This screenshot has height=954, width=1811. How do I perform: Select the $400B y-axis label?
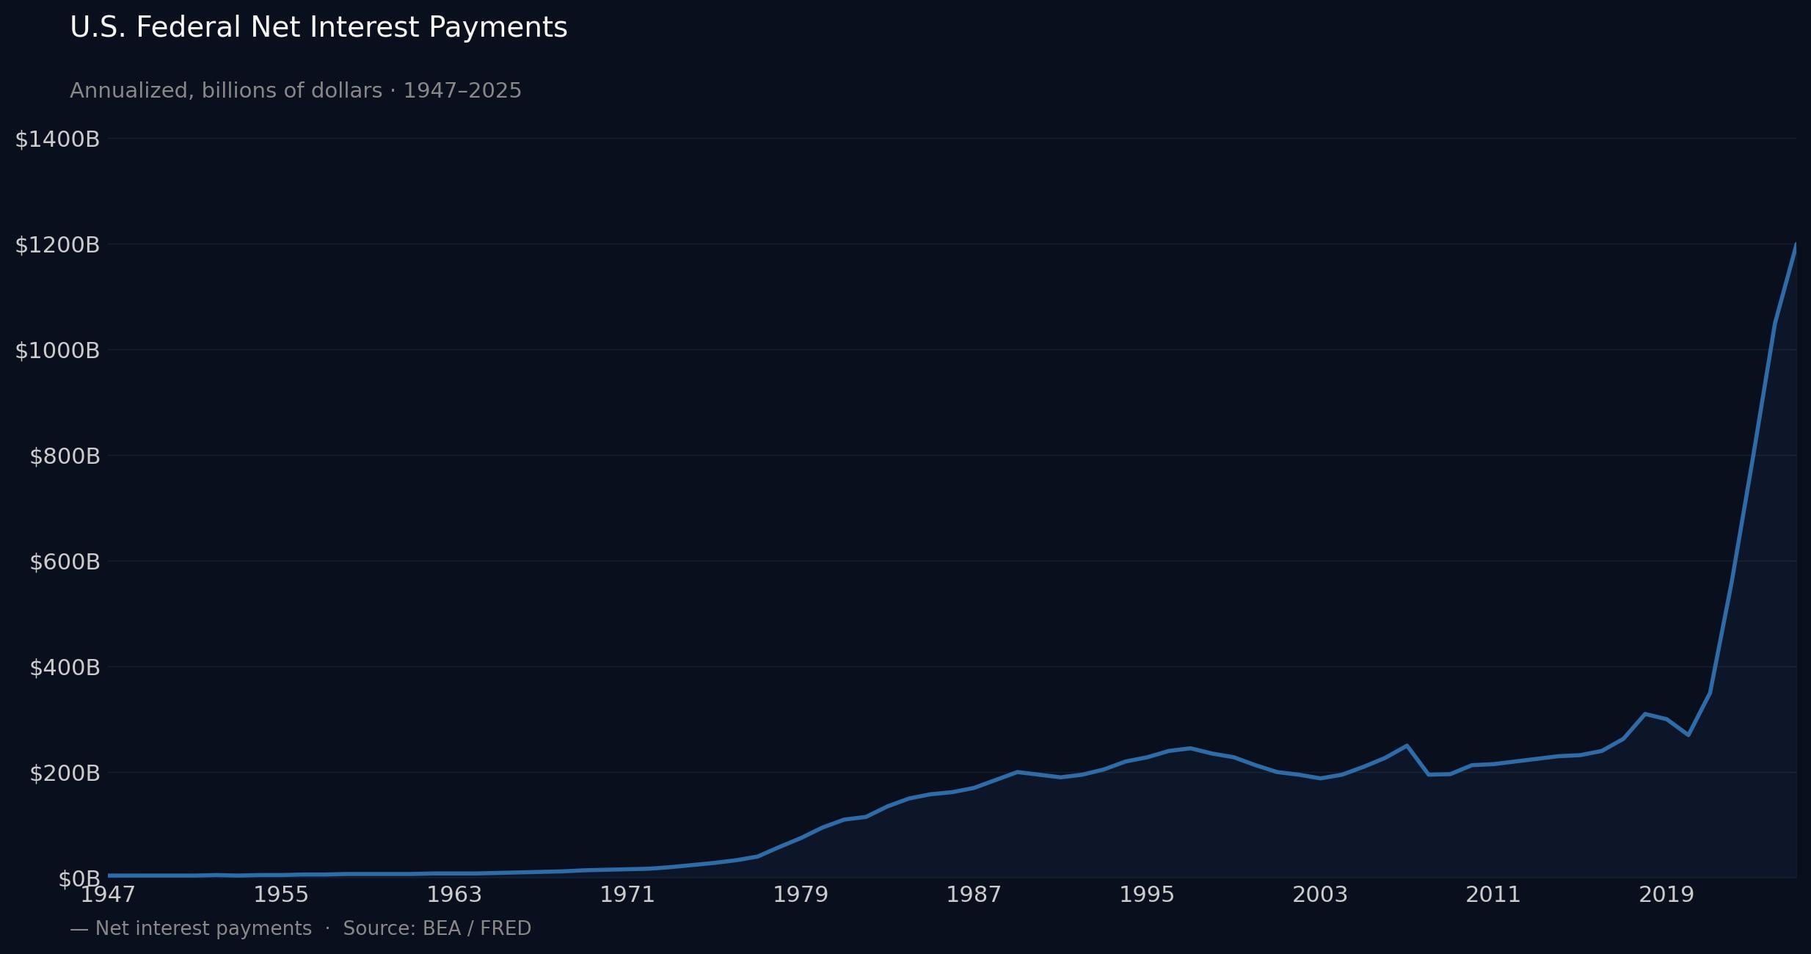pos(65,667)
